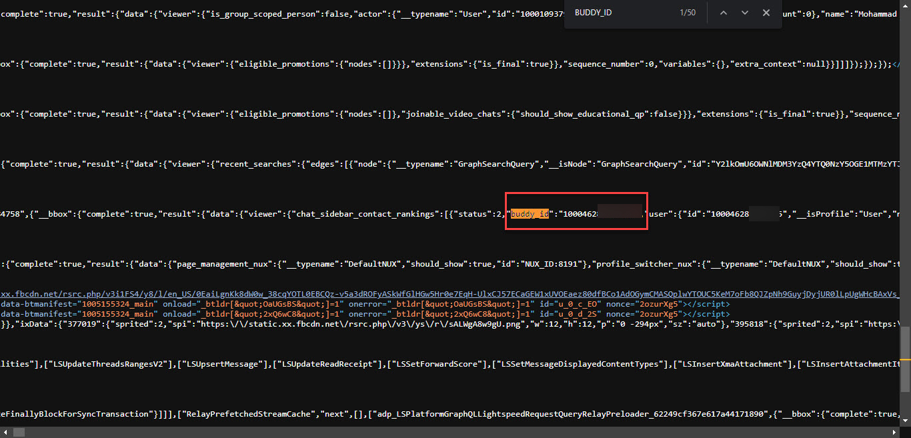Screen dimensions: 911x438
Task: Close the find-in-page bar
Action: [766, 13]
